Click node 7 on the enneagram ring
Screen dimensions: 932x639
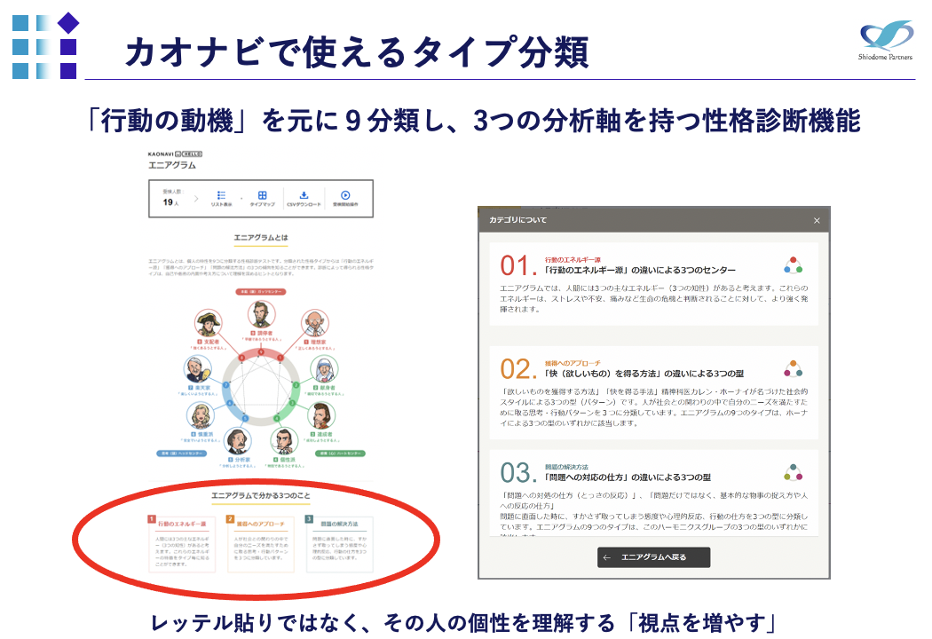pyautogui.click(x=225, y=384)
